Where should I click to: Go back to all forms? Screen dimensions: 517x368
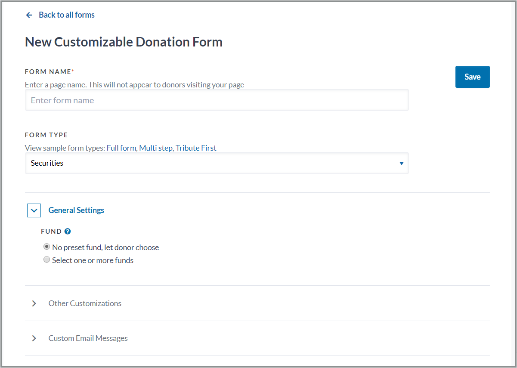pyautogui.click(x=66, y=15)
